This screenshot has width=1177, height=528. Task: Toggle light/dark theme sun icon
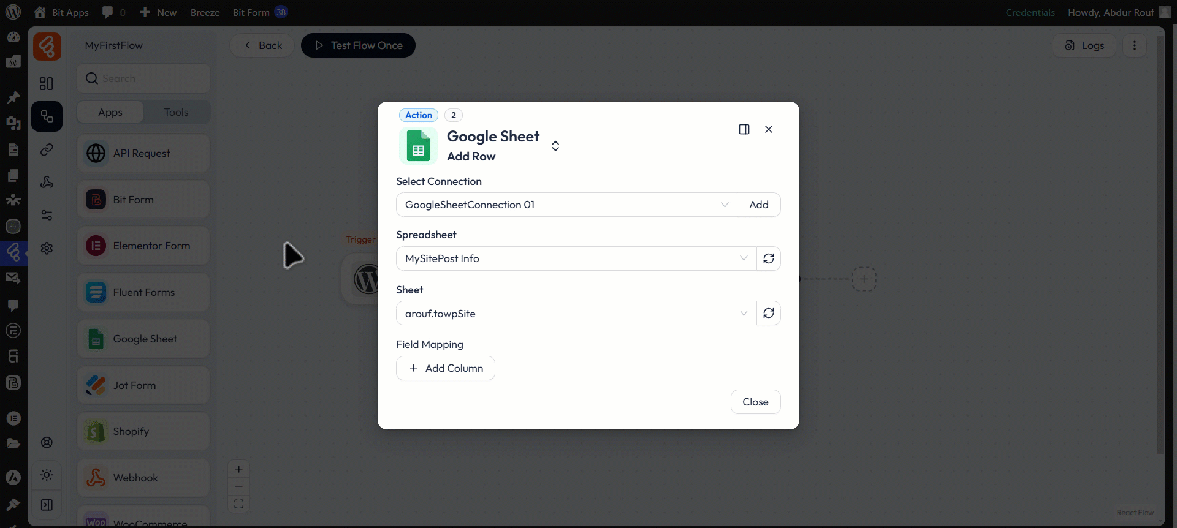pyautogui.click(x=47, y=475)
